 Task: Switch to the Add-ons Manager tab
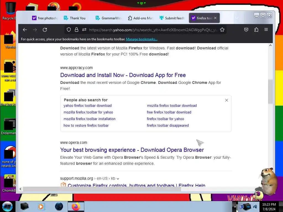pos(140,18)
